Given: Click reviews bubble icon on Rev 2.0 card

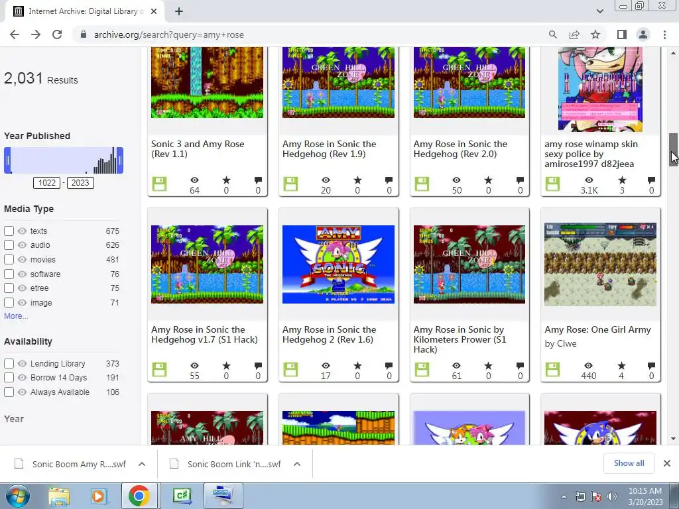Looking at the screenshot, I should point(520,180).
